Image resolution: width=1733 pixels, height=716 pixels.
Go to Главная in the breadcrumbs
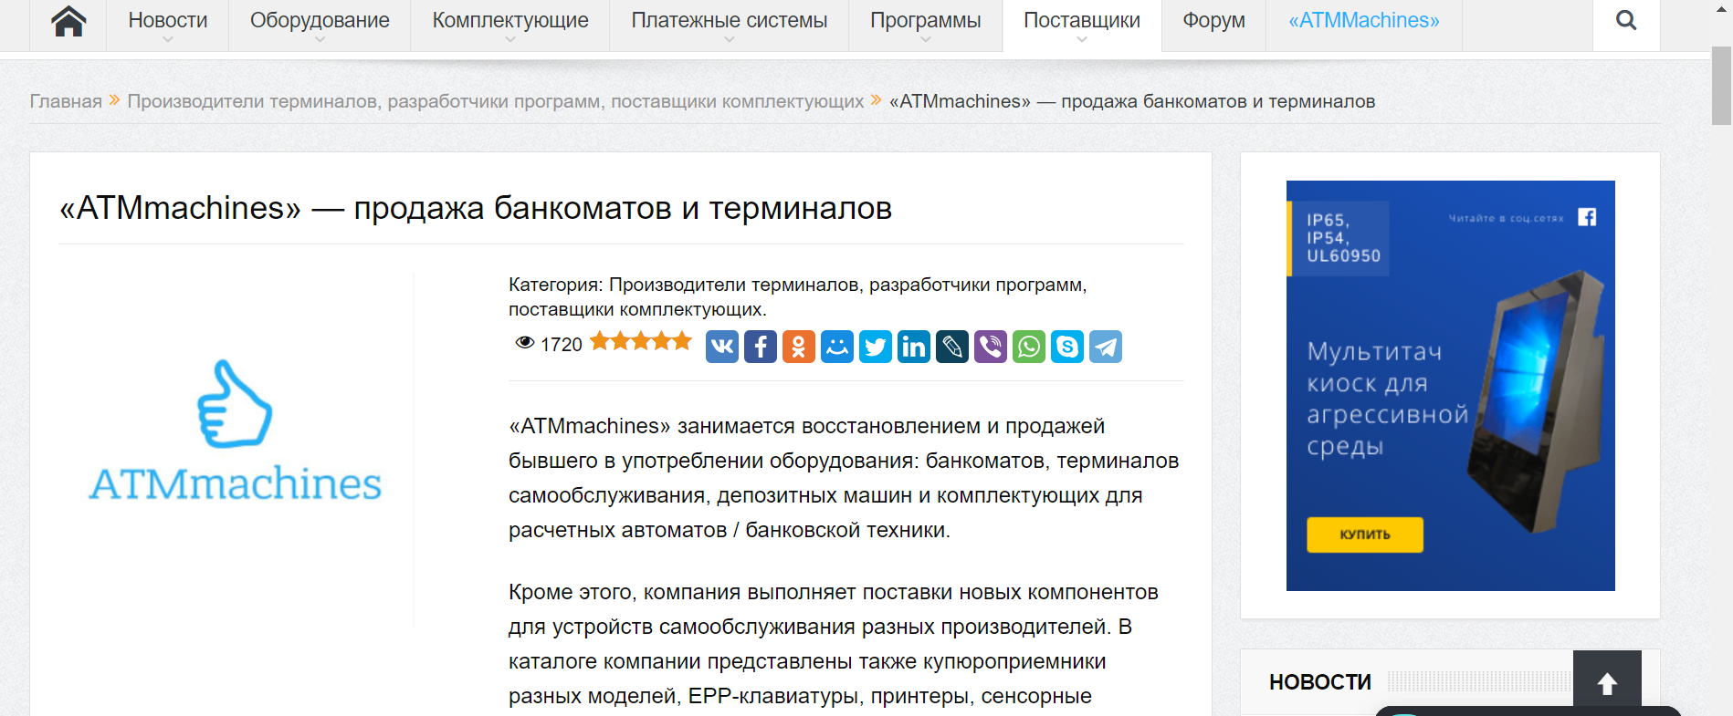(x=66, y=101)
